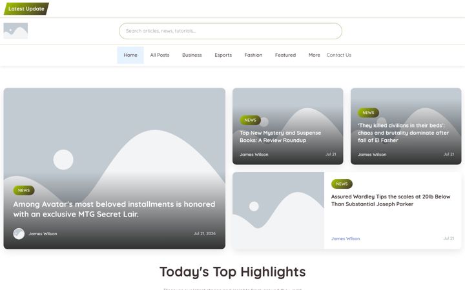Open the Esports category

tap(223, 55)
